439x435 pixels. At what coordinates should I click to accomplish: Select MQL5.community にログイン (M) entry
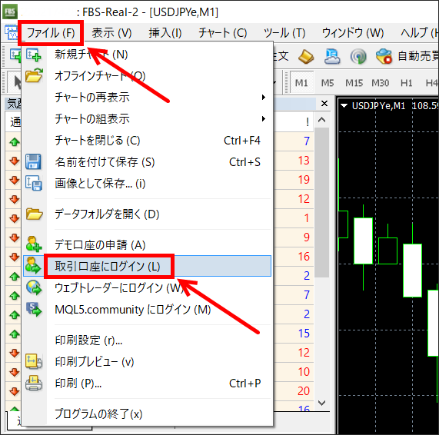pos(148,310)
